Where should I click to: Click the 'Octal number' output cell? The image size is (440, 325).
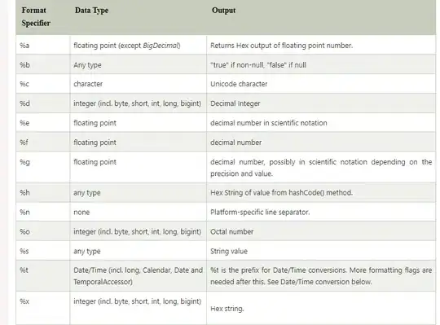click(321, 231)
